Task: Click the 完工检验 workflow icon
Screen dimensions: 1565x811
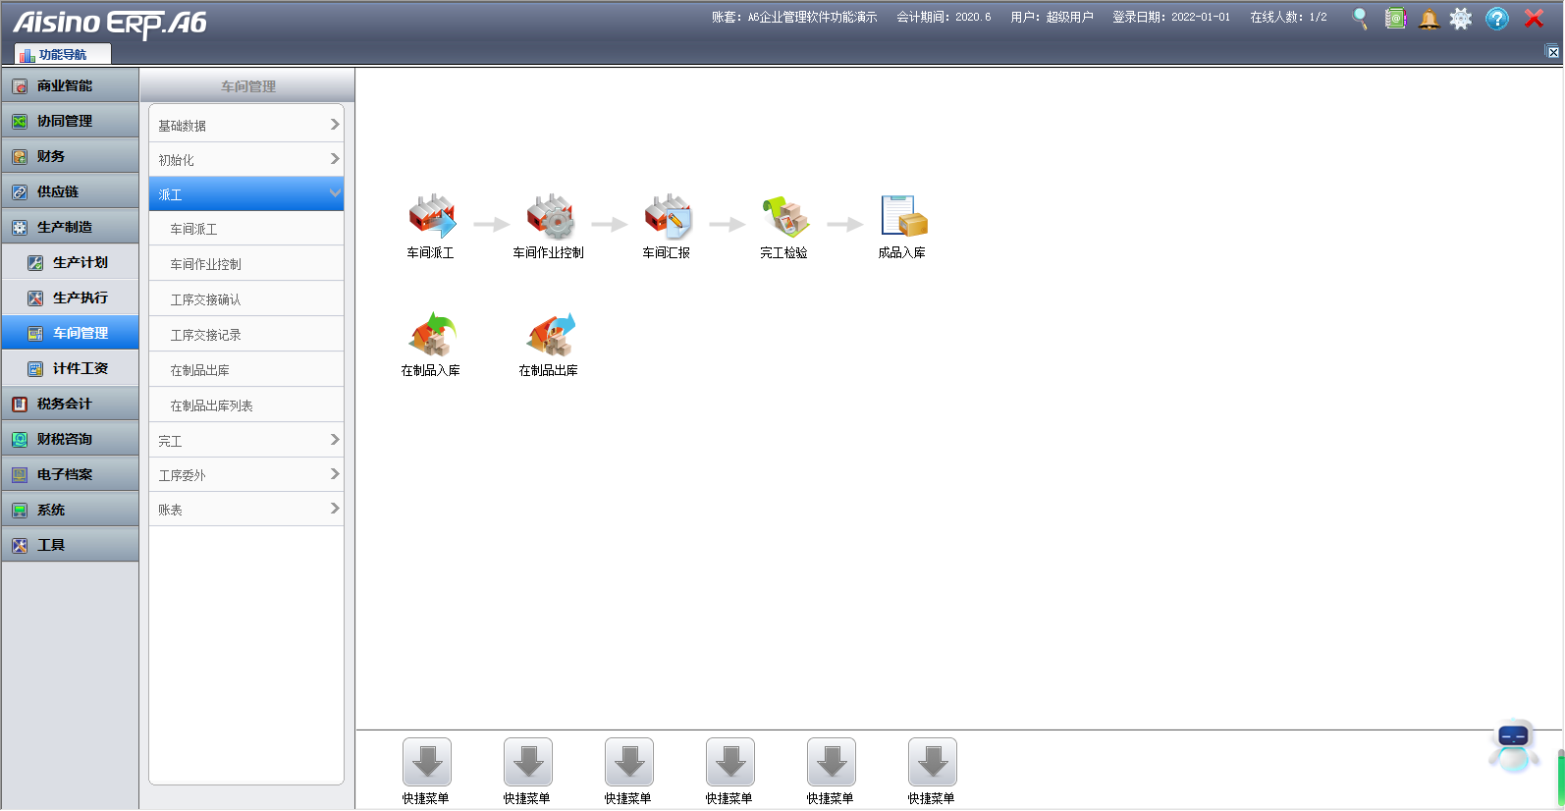Action: pyautogui.click(x=784, y=217)
